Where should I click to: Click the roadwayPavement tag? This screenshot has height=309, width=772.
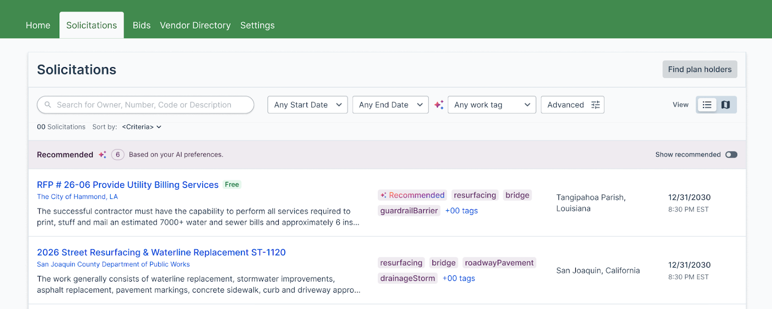499,263
